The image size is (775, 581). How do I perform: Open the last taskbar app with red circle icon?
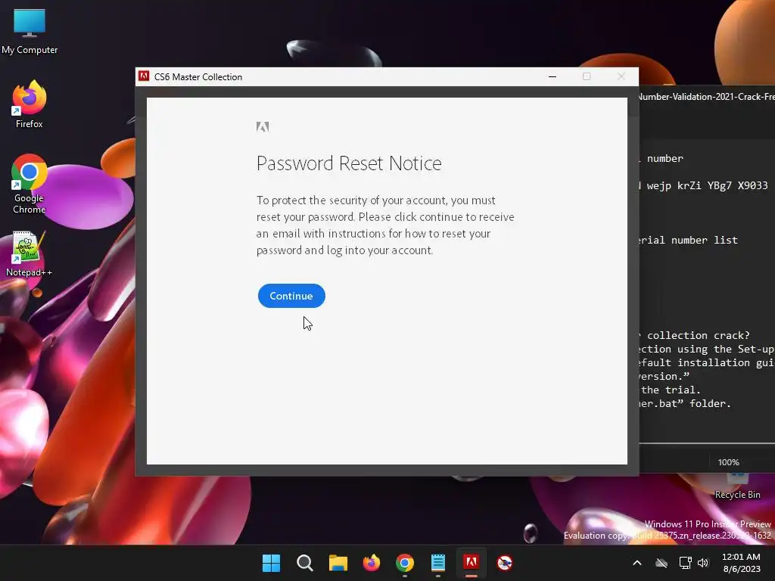pyautogui.click(x=505, y=563)
